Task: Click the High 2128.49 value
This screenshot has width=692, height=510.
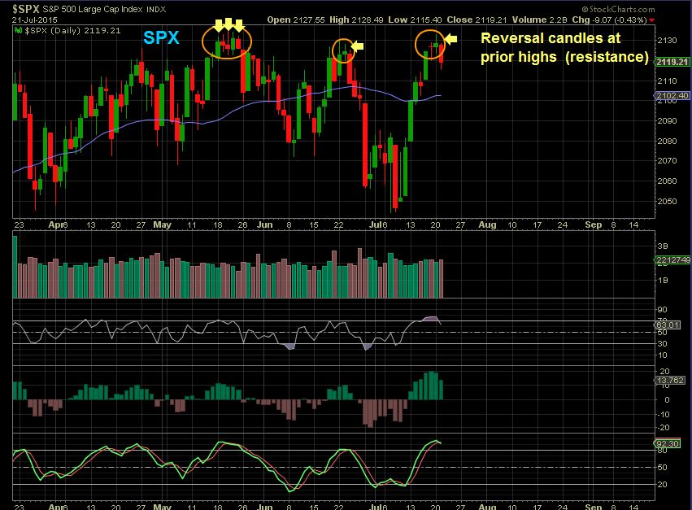Action: point(356,20)
